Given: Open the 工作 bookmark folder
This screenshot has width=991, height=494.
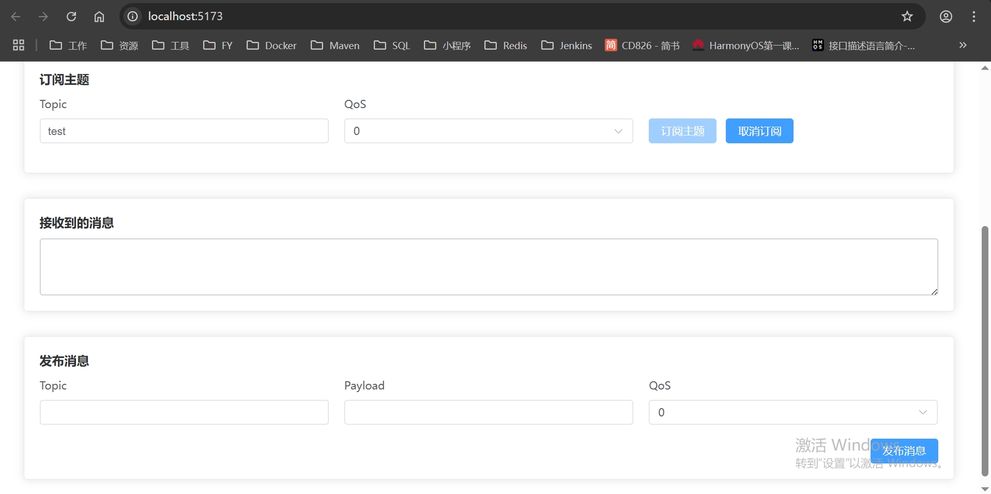Looking at the screenshot, I should [68, 46].
